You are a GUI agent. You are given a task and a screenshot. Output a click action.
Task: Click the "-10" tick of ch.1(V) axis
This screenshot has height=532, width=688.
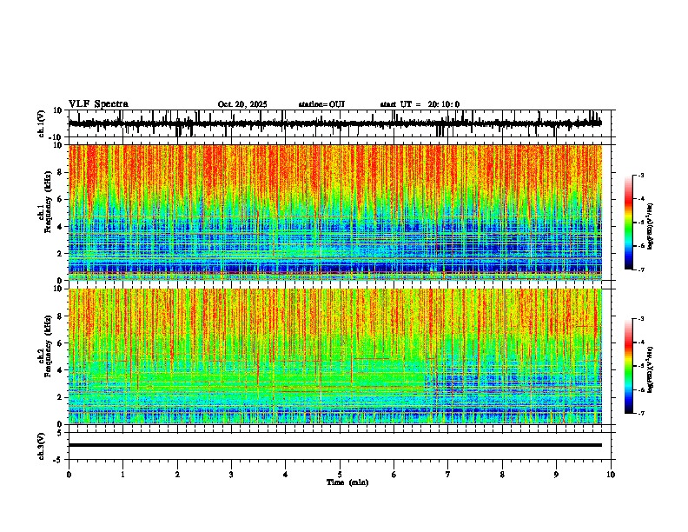(56, 137)
